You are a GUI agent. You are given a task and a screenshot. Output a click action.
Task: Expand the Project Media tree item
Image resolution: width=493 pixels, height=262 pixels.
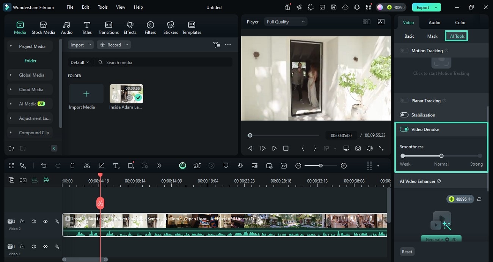pos(11,47)
